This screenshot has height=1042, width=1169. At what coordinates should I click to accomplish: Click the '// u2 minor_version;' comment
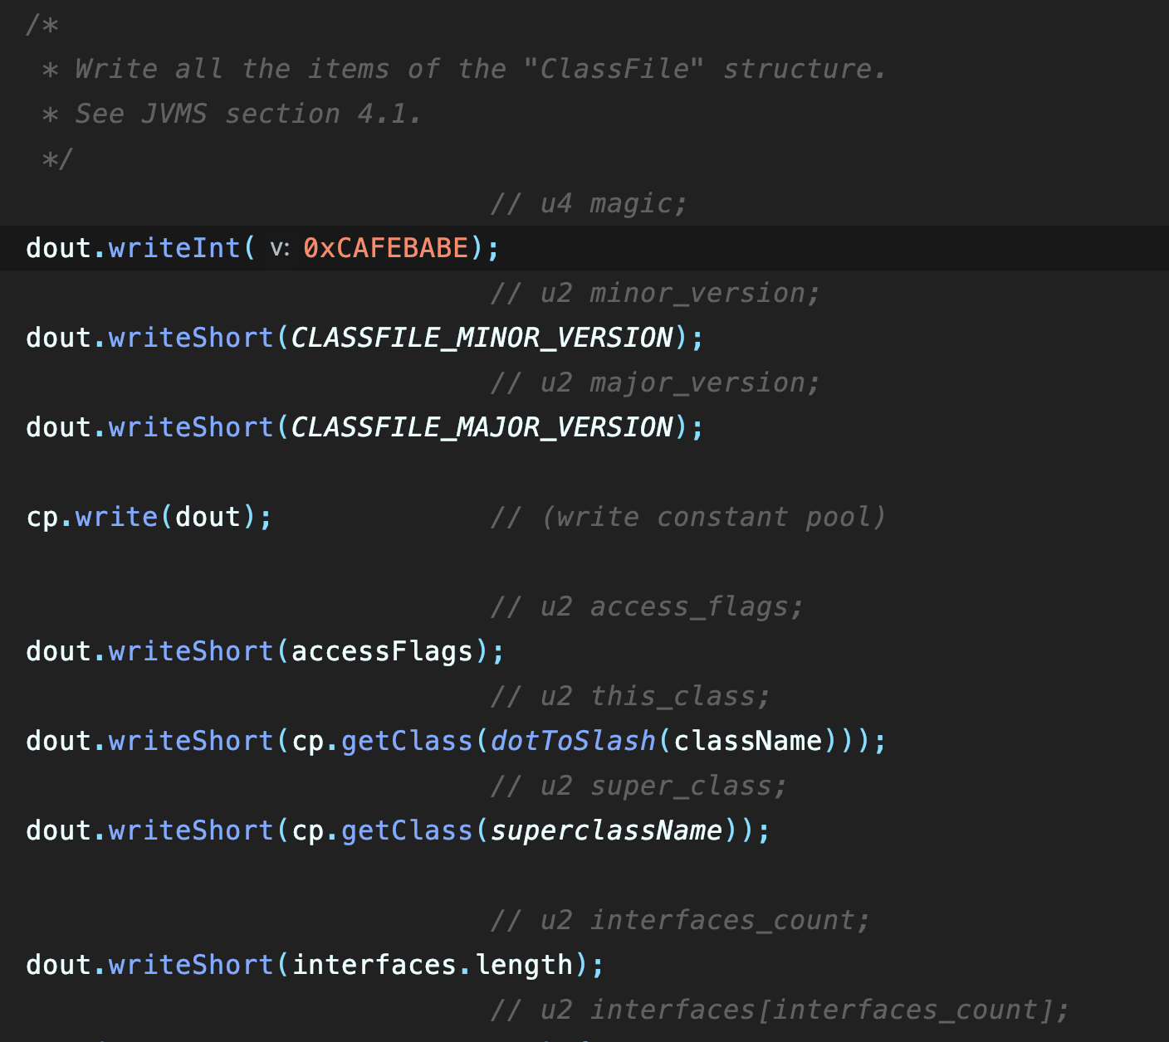tap(654, 293)
